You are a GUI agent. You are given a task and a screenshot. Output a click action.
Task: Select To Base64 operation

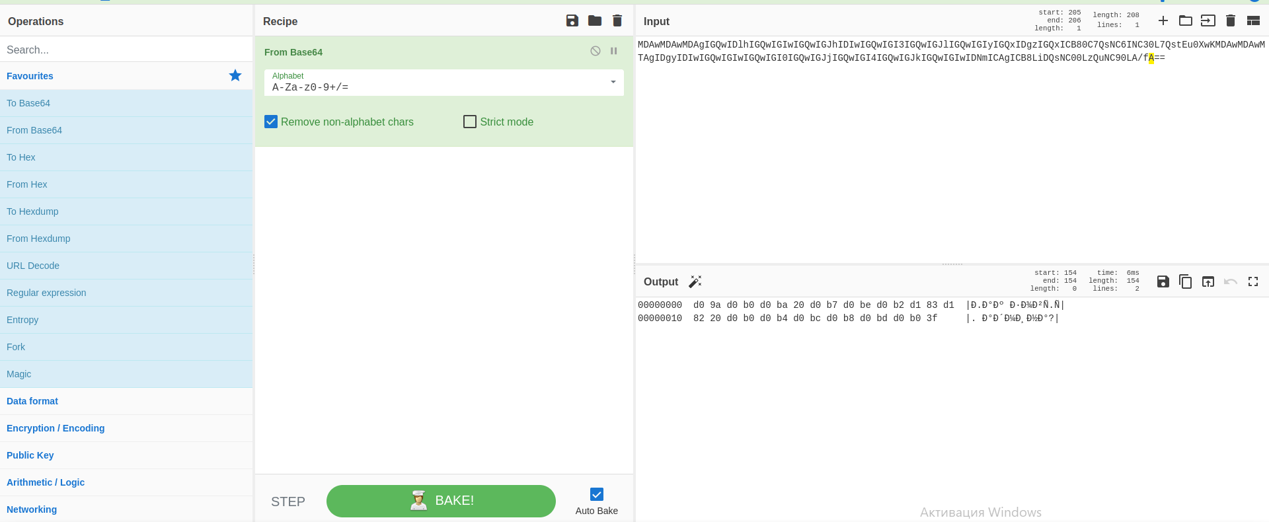tap(126, 103)
